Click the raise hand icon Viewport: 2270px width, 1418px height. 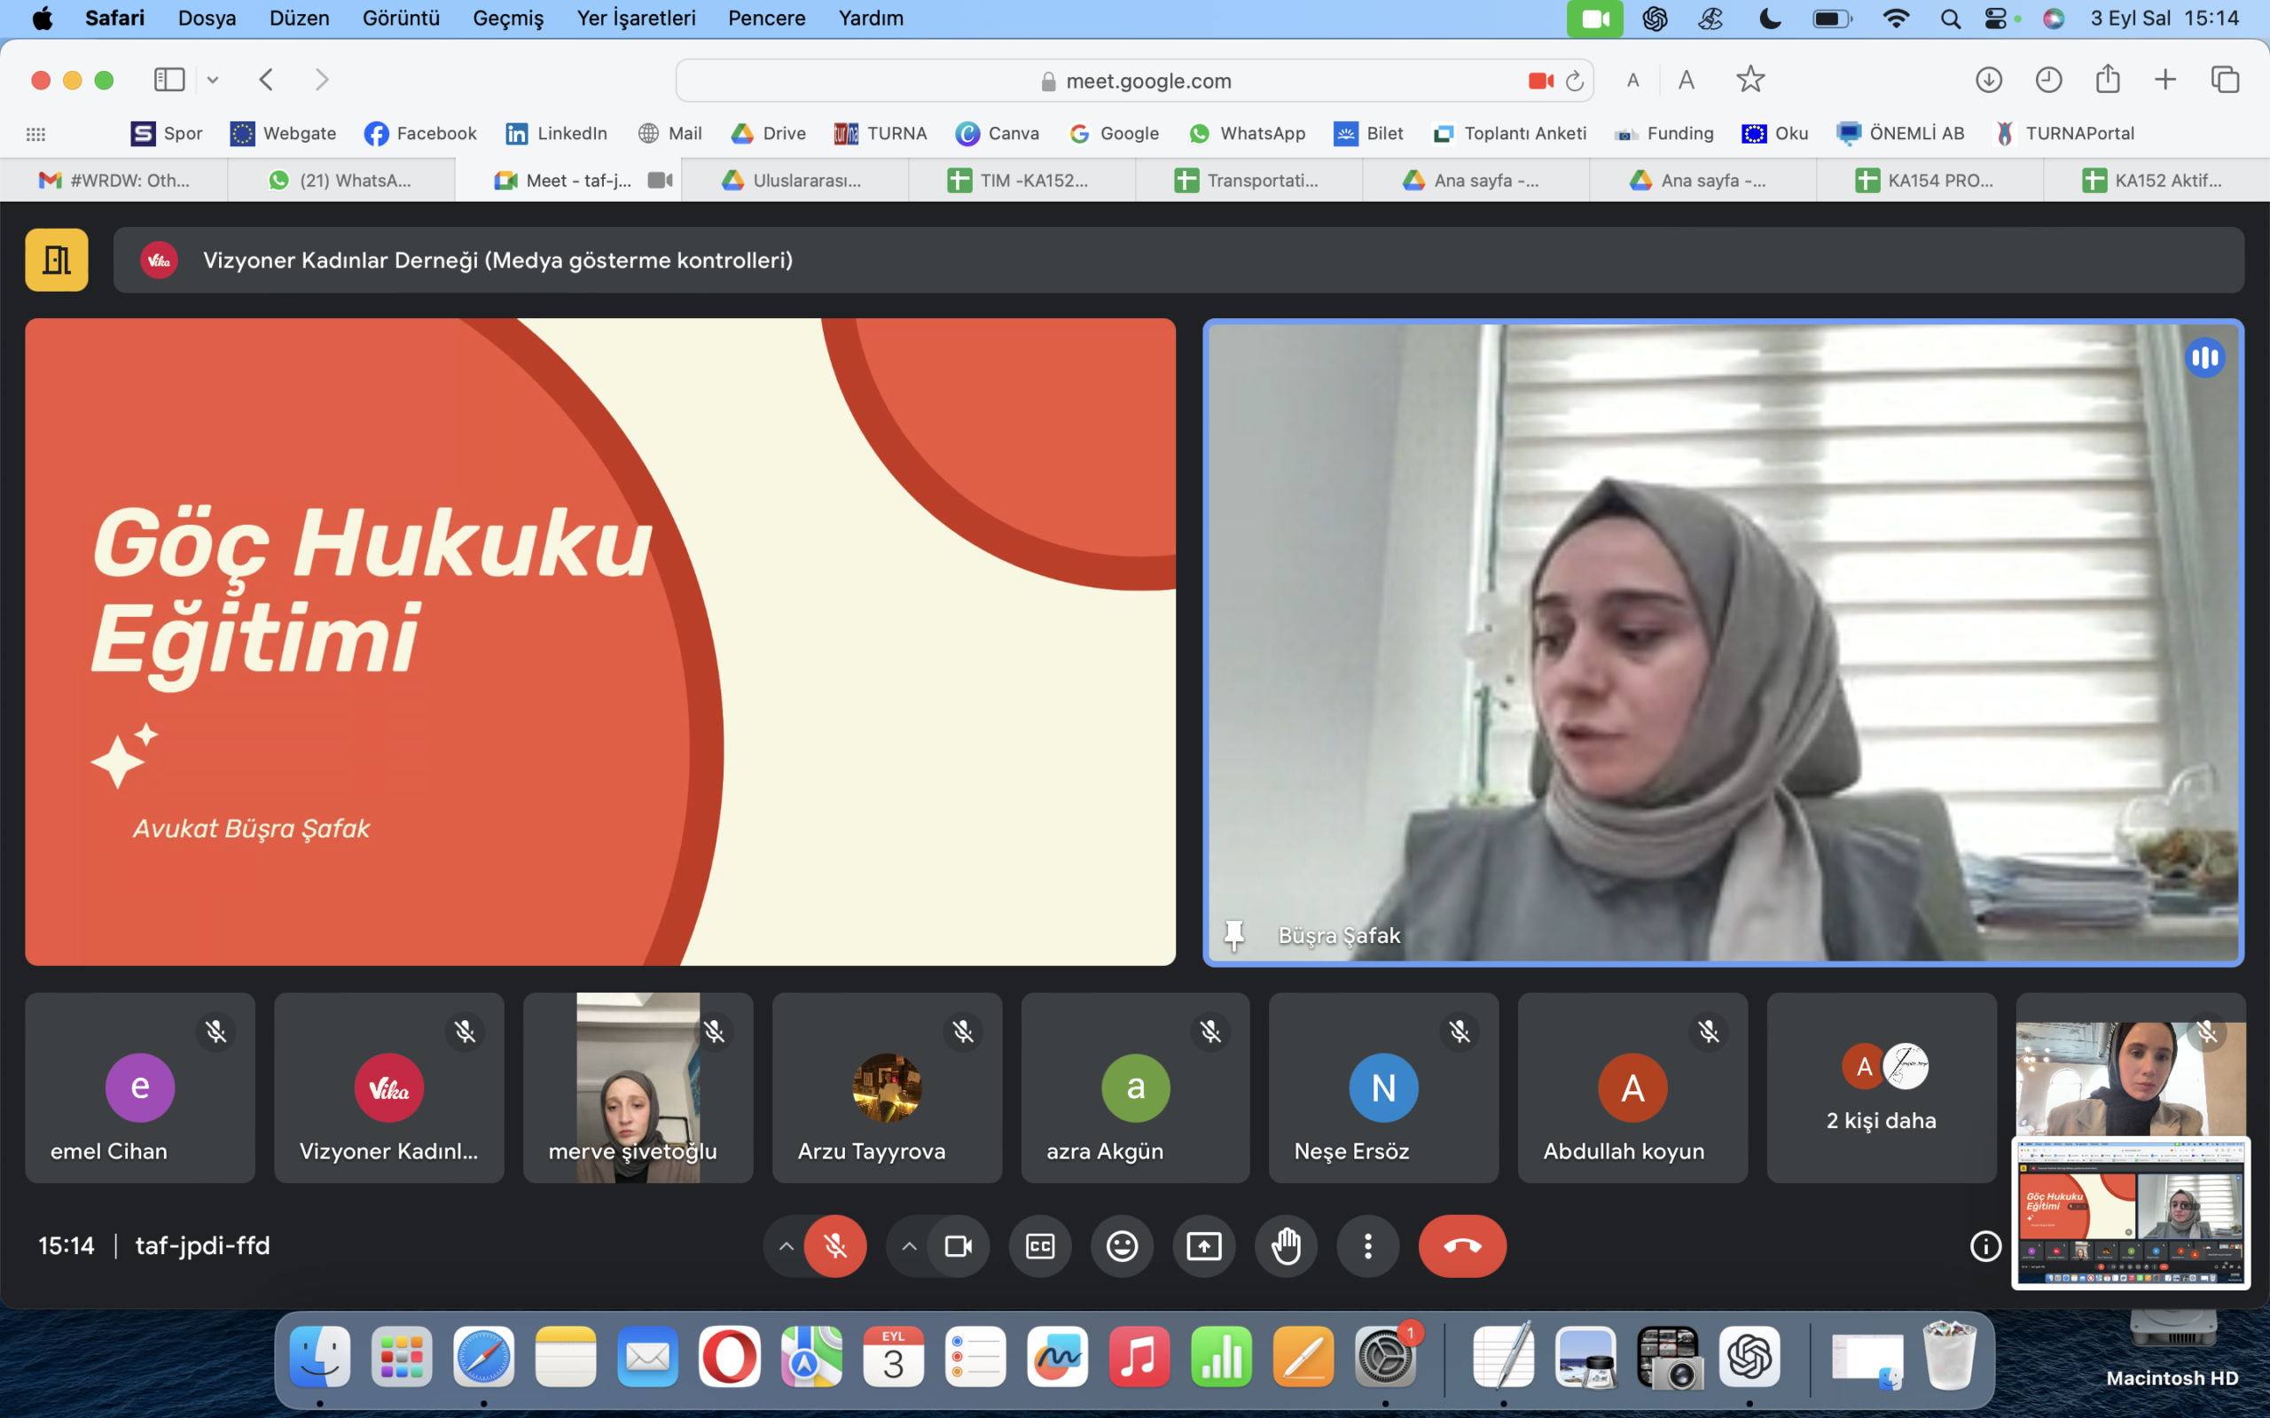click(x=1285, y=1246)
